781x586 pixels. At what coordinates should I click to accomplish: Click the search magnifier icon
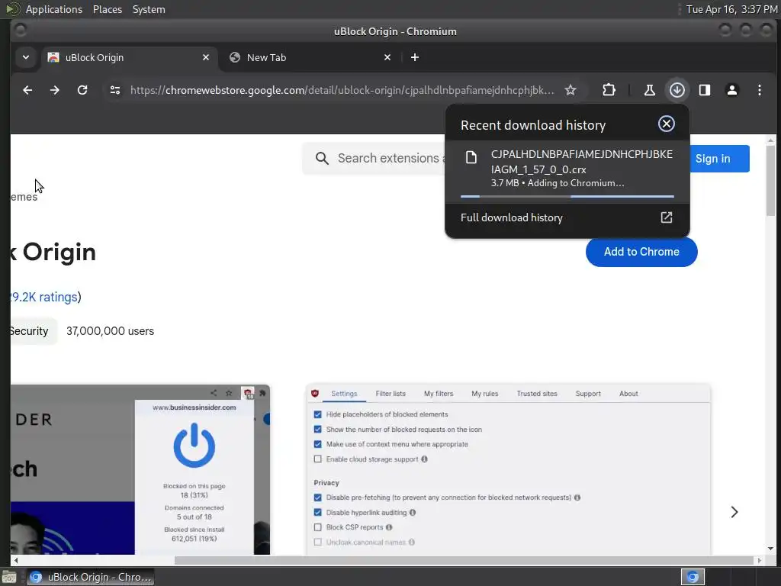[322, 159]
